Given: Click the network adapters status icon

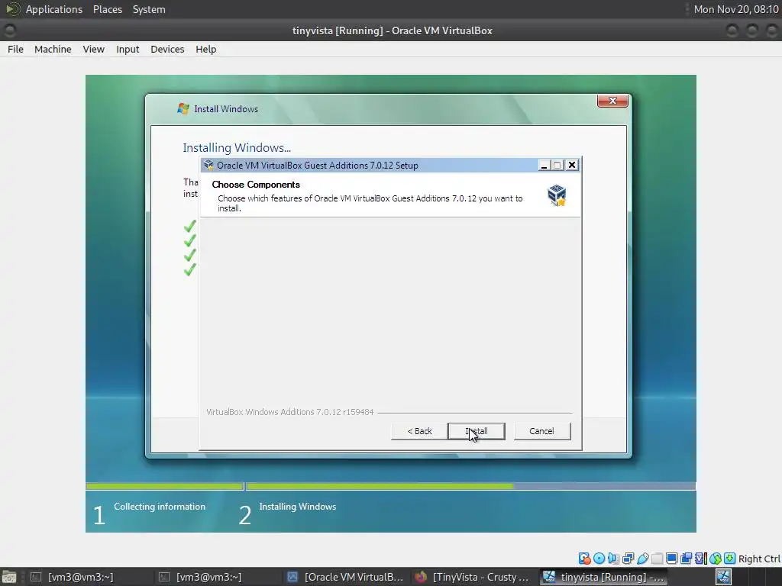Looking at the screenshot, I should point(628,559).
